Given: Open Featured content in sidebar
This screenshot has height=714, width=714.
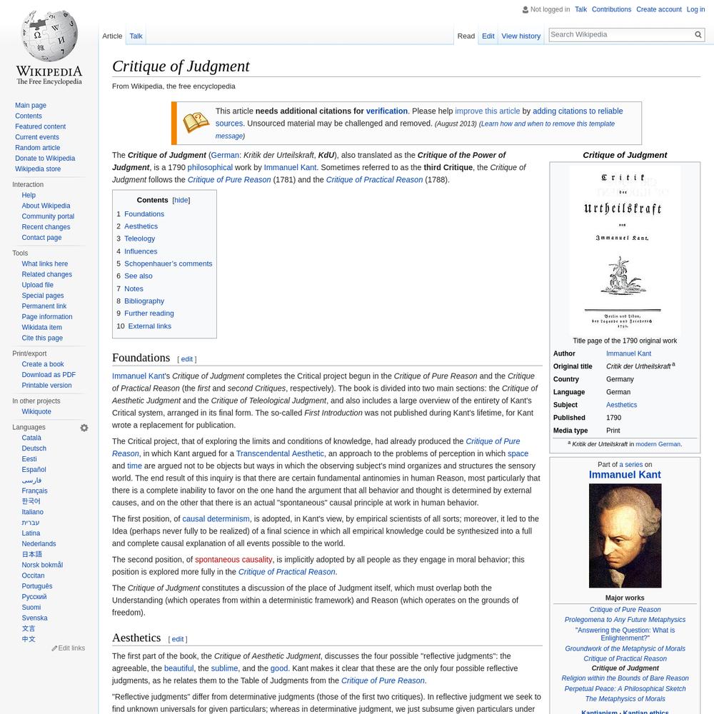Looking at the screenshot, I should (40, 126).
